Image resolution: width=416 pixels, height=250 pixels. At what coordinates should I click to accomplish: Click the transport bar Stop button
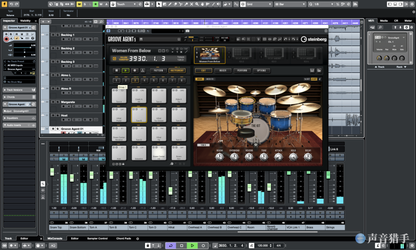tap(181, 245)
